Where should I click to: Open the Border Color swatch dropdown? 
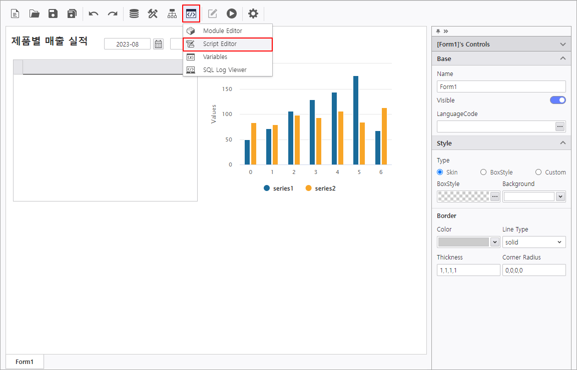point(494,242)
